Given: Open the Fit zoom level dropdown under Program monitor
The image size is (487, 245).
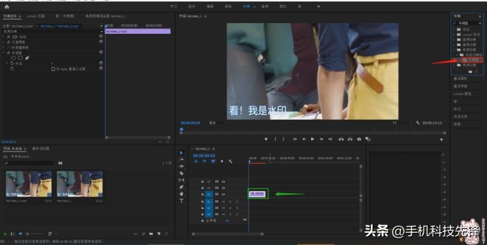Looking at the screenshot, I should (218, 122).
